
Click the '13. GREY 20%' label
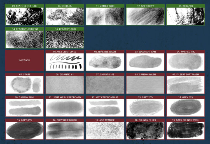pos(145,97)
